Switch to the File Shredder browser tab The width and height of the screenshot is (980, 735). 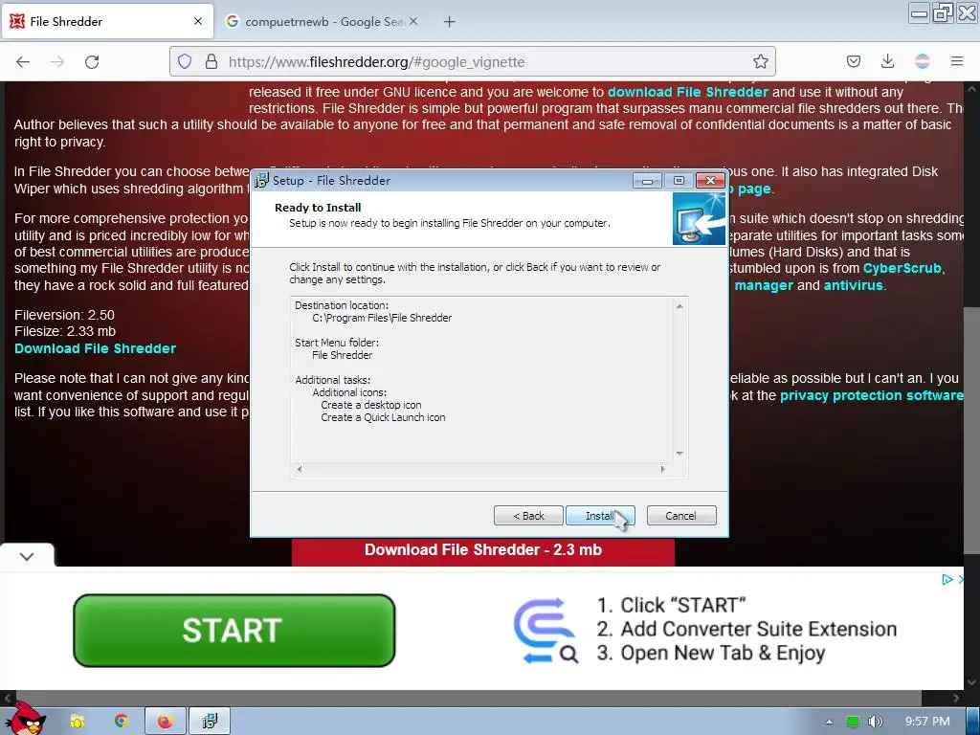pyautogui.click(x=106, y=21)
